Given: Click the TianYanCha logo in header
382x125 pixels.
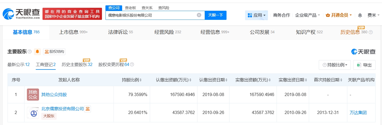Looking at the screenshot, I should pos(22,14).
